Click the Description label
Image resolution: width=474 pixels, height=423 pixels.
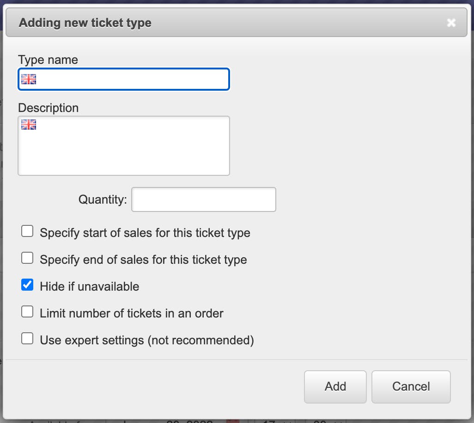click(x=48, y=108)
